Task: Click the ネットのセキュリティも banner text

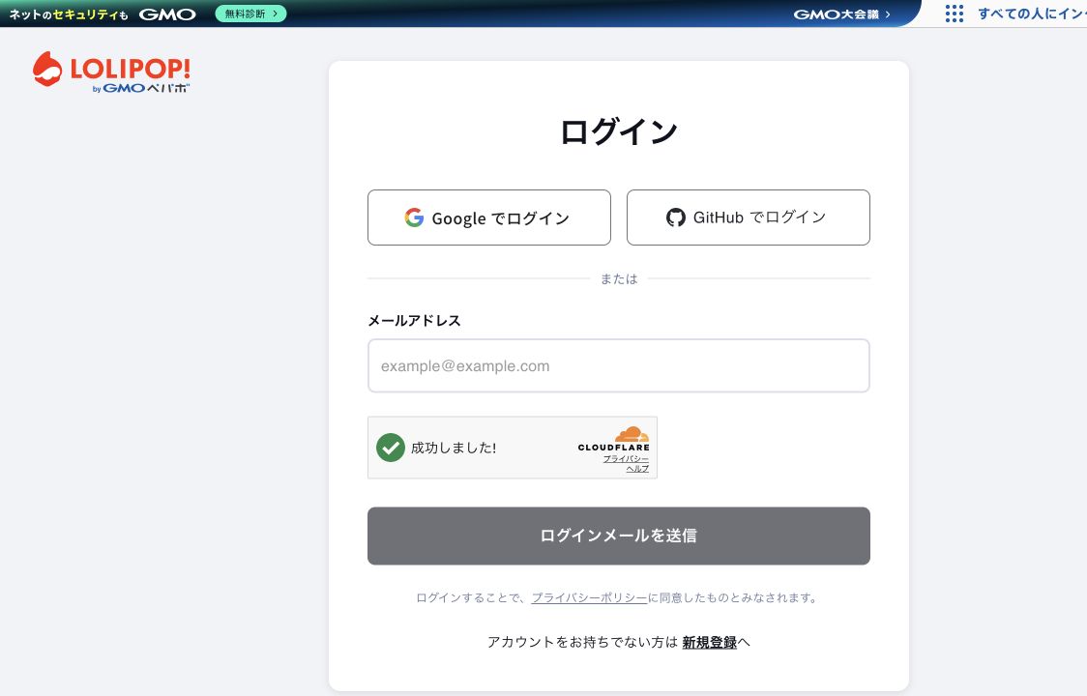Action: 69,14
